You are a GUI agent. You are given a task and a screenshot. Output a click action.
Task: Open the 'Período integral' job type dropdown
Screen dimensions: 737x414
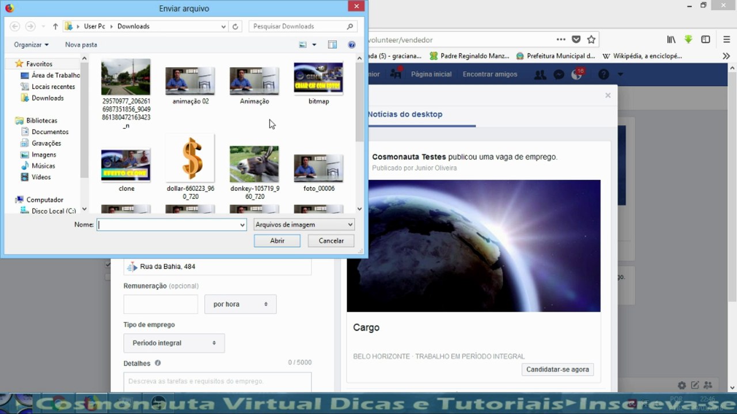(174, 343)
